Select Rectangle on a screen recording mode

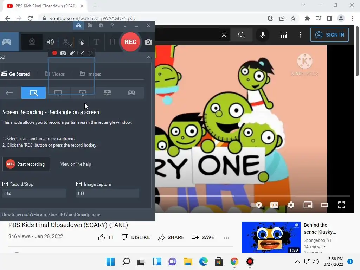point(33,93)
